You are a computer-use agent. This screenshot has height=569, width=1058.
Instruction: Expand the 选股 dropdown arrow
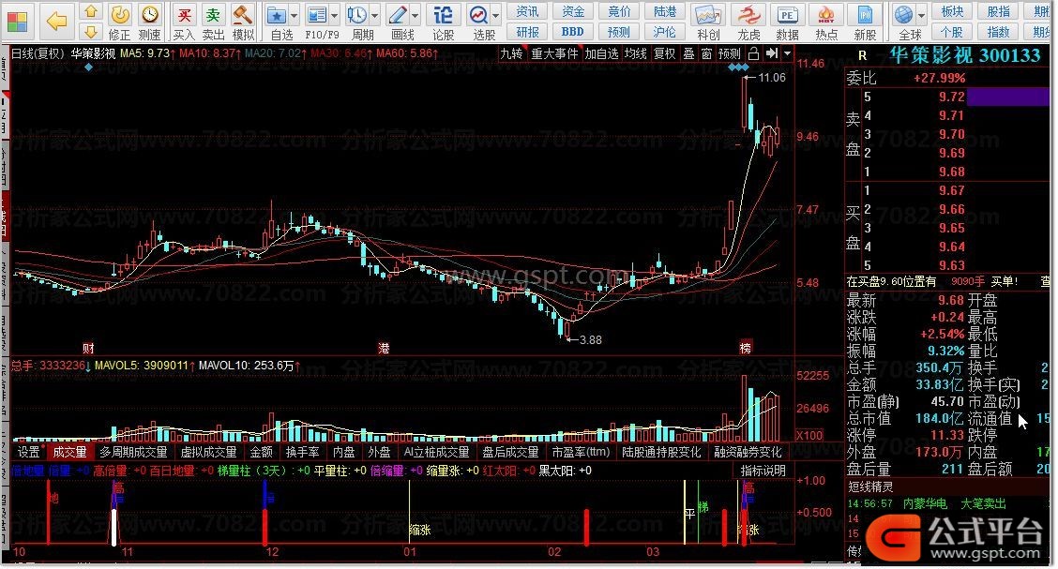point(496,16)
